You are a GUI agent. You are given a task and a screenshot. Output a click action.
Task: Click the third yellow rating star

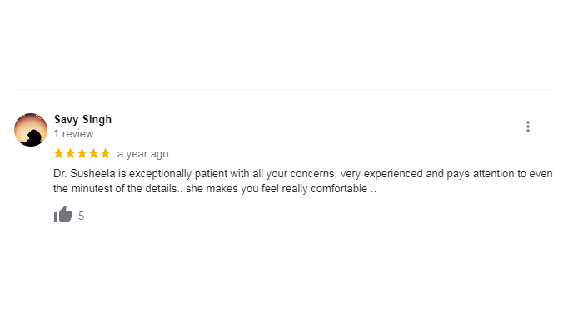pyautogui.click(x=82, y=153)
